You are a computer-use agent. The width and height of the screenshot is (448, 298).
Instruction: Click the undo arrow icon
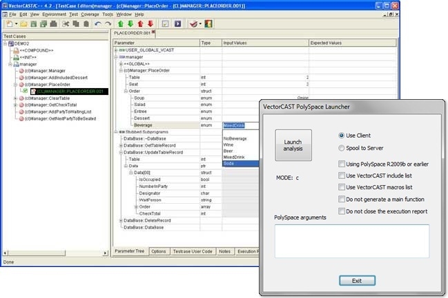pyautogui.click(x=98, y=24)
